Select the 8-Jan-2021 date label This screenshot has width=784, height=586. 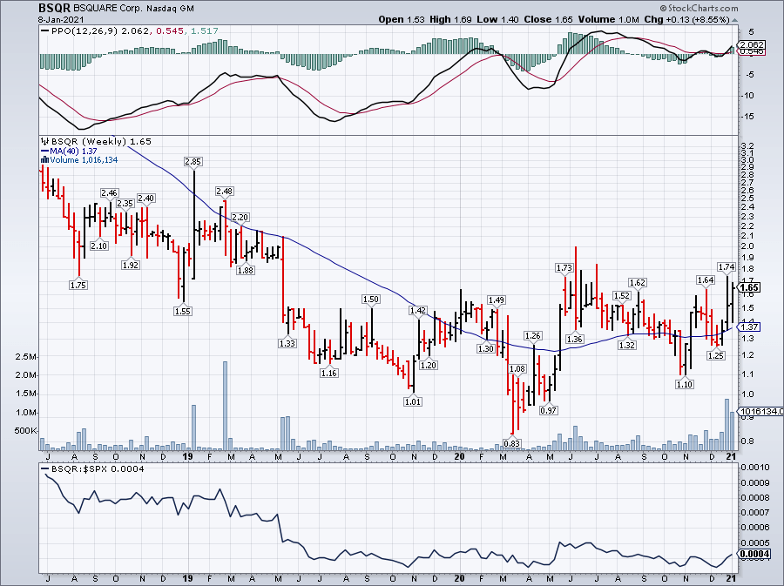click(61, 19)
